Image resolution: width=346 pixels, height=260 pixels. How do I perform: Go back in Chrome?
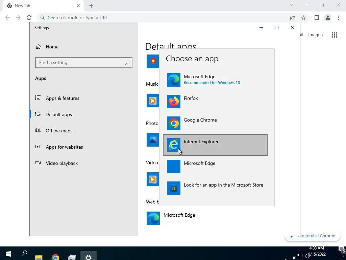pyautogui.click(x=7, y=18)
